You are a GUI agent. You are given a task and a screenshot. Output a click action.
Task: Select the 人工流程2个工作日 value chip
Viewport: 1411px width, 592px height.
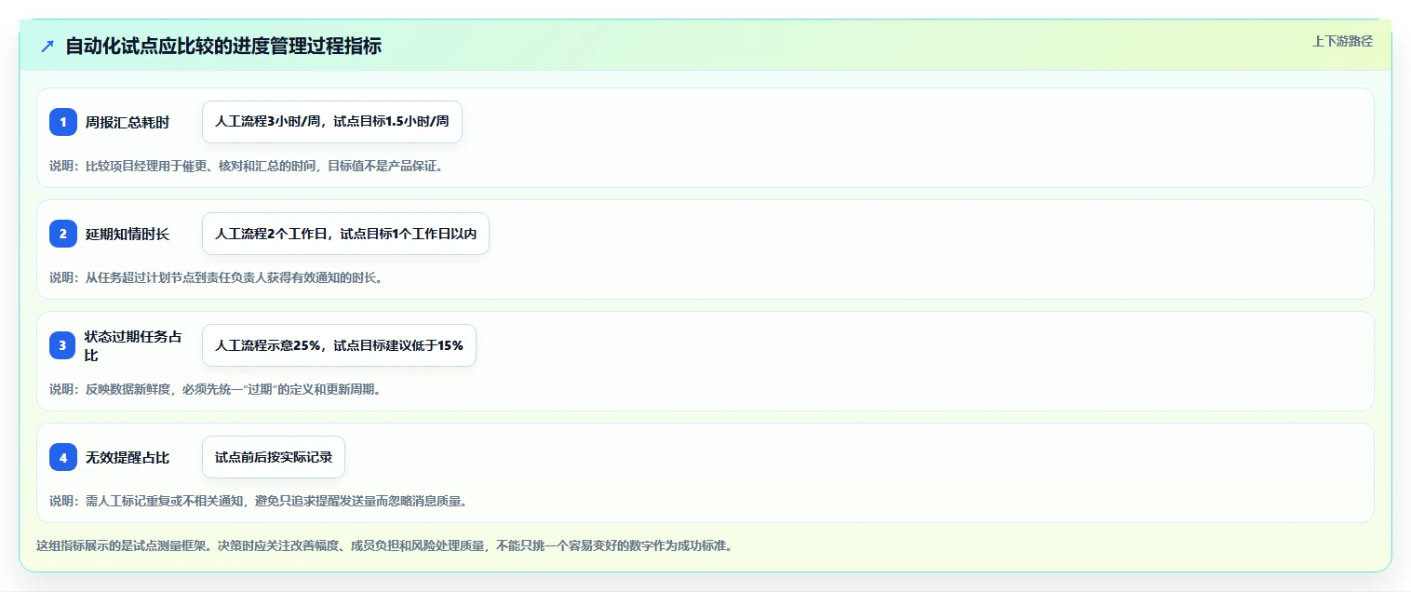345,234
